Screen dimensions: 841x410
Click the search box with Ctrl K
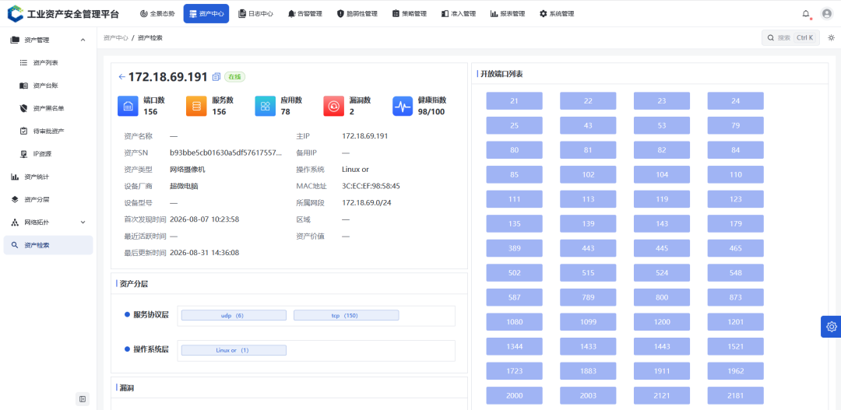pos(790,37)
